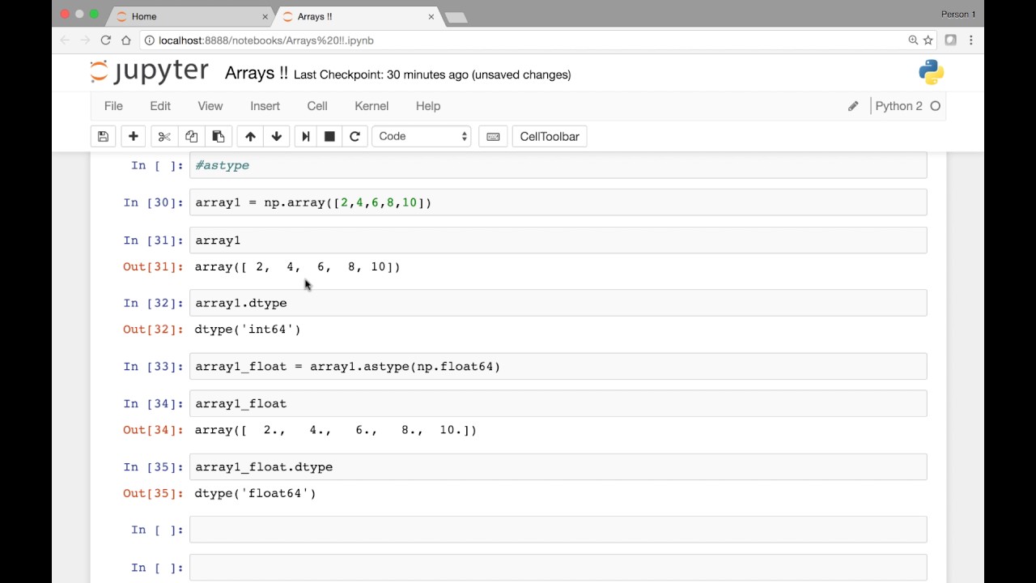Copy selected cells icon
This screenshot has height=583, width=1036.
[191, 136]
